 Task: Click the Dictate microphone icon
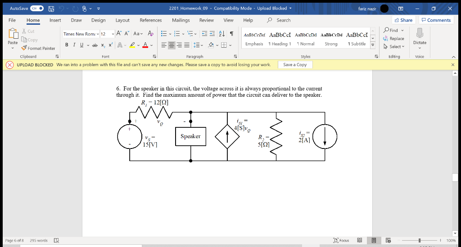[x=420, y=33]
